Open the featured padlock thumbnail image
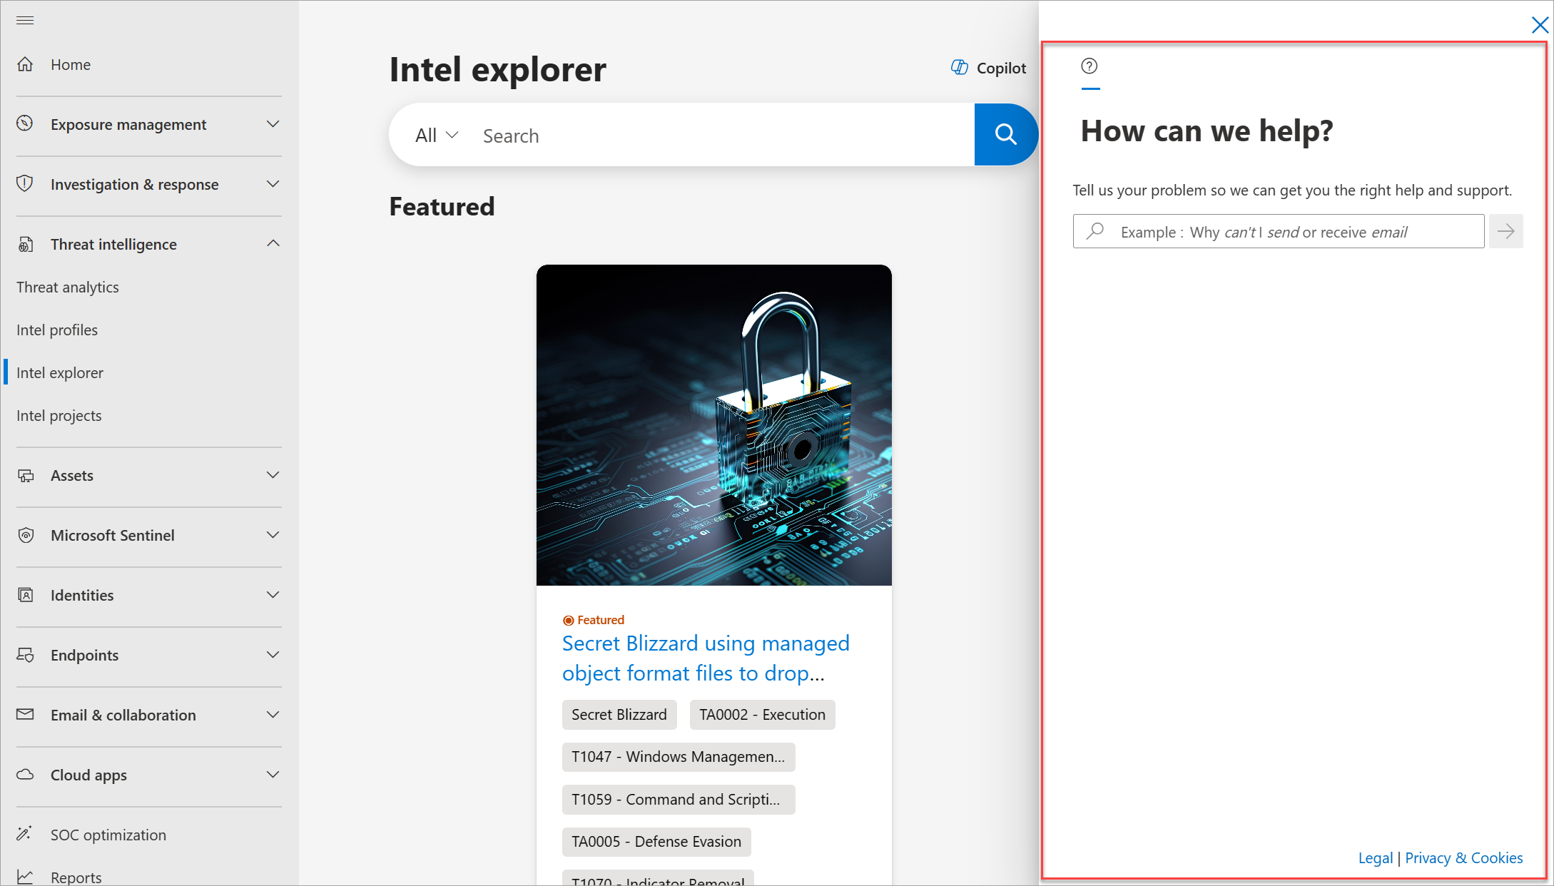This screenshot has width=1554, height=886. click(713, 425)
